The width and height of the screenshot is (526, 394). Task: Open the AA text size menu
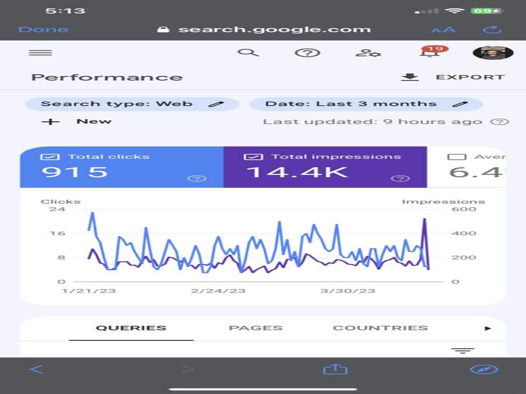point(443,30)
